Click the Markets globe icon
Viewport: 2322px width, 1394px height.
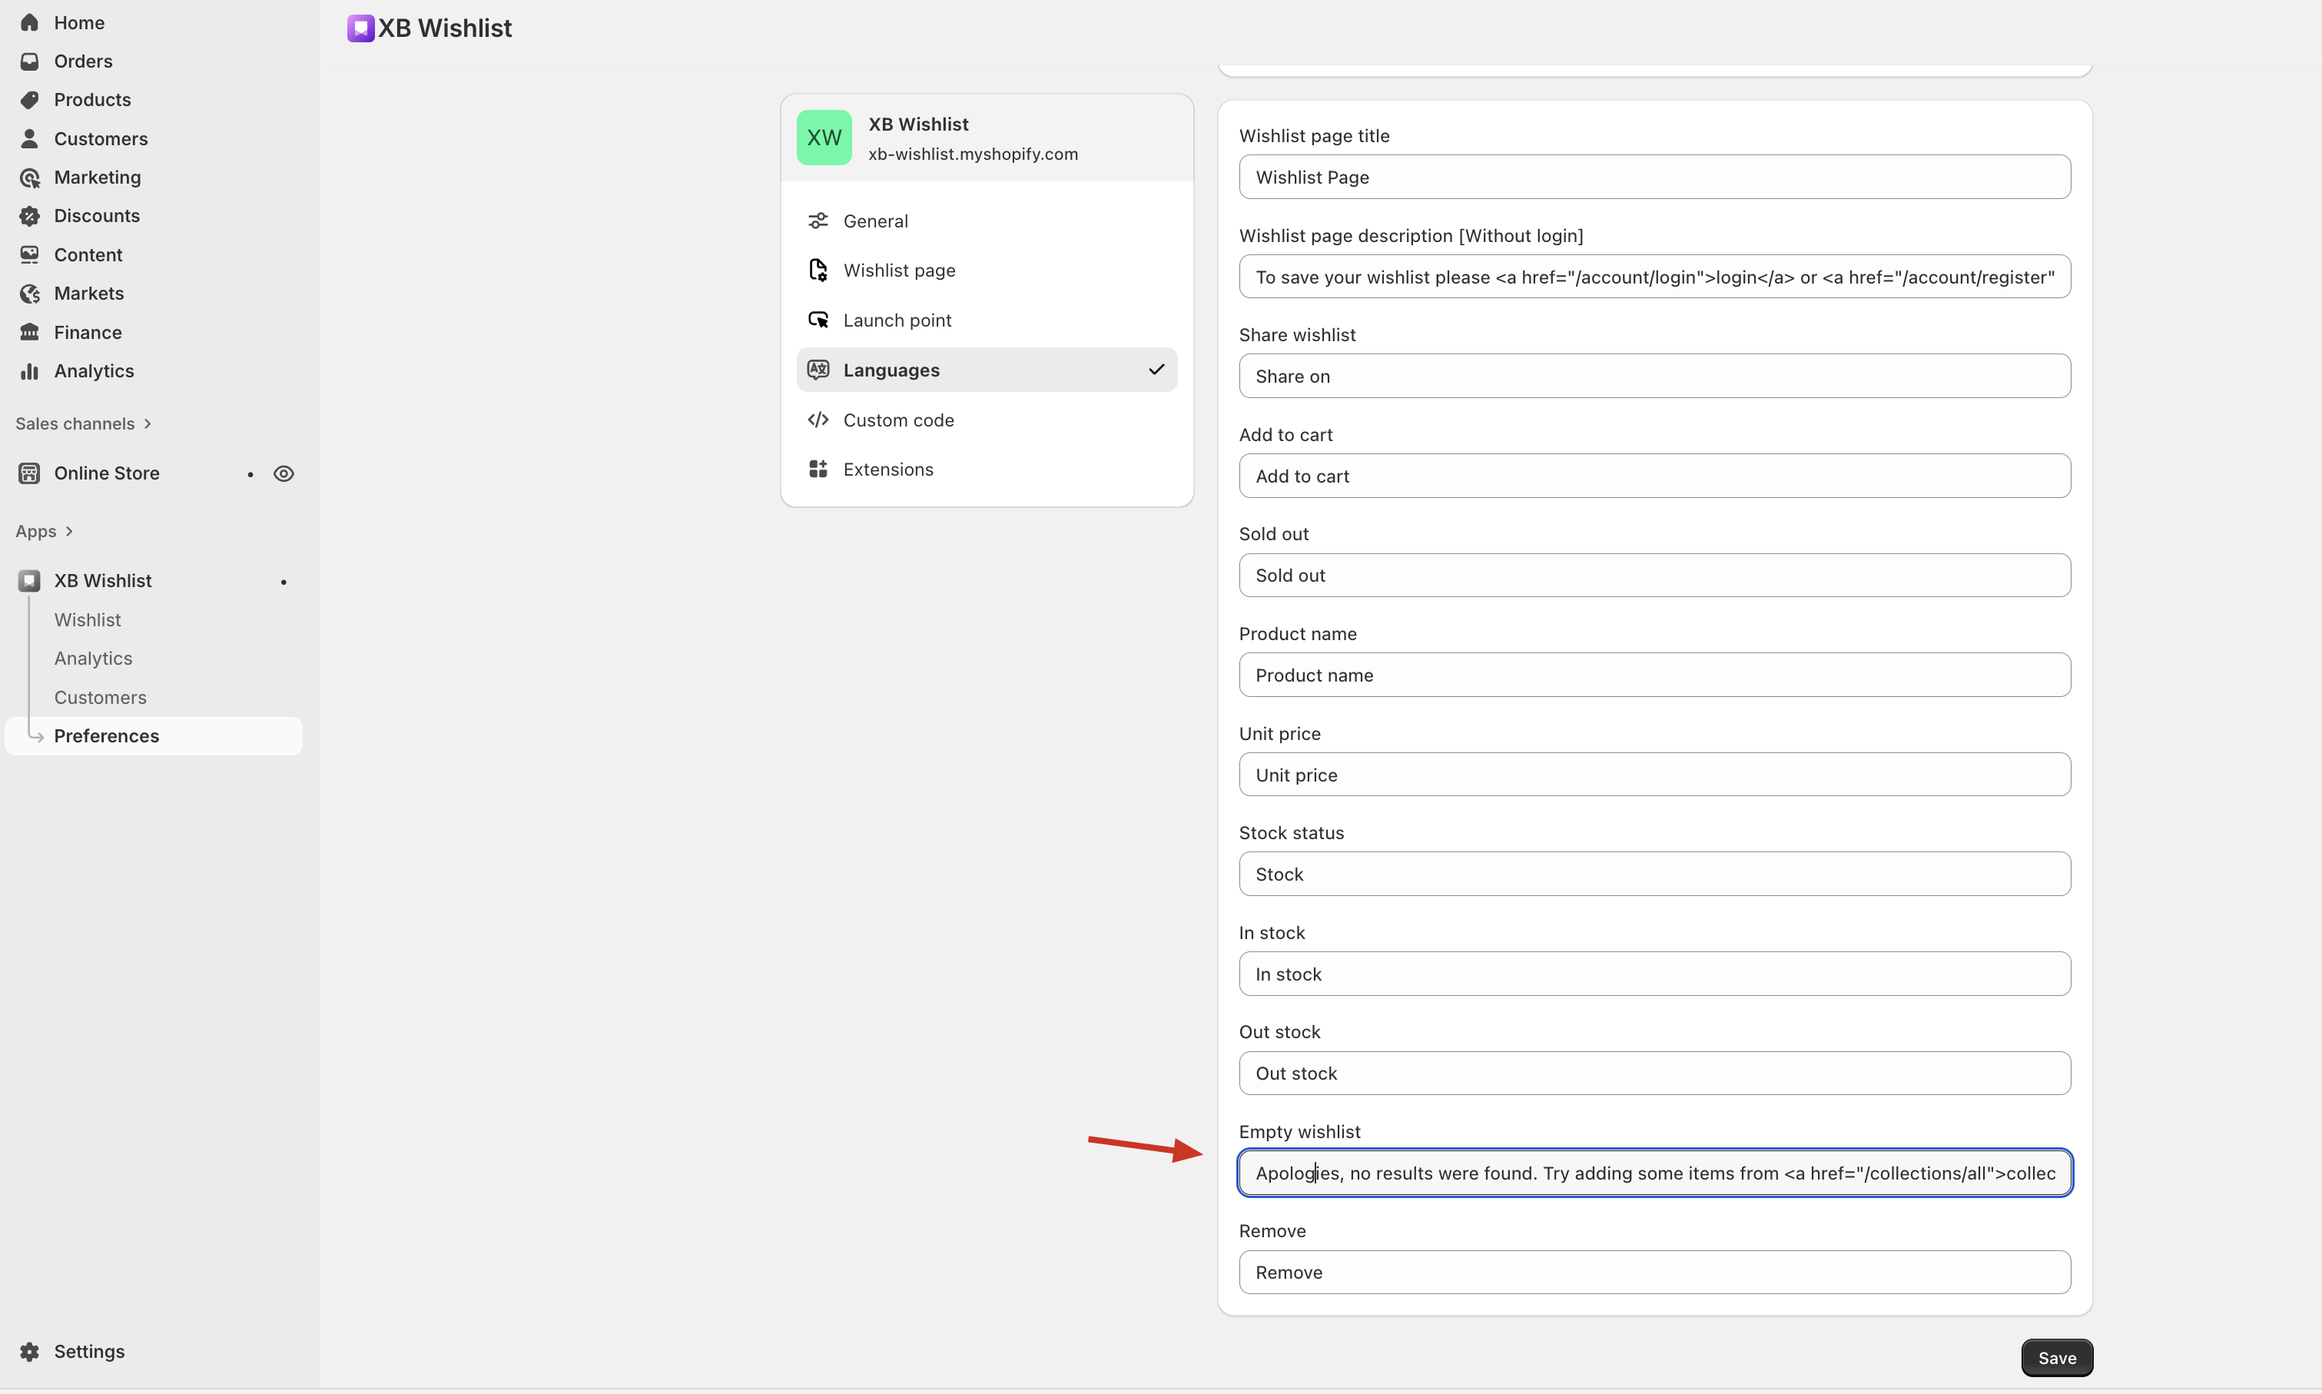tap(29, 294)
